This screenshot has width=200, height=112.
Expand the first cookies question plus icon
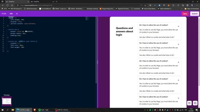click(178, 26)
